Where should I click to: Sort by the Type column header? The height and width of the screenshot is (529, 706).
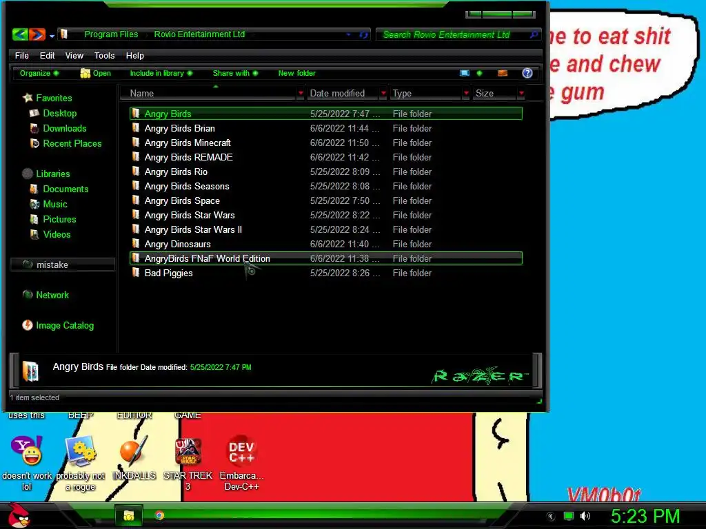coord(425,93)
